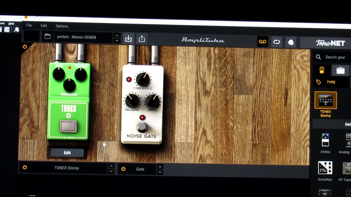
Task: Open the Options menu
Action: (x=62, y=26)
